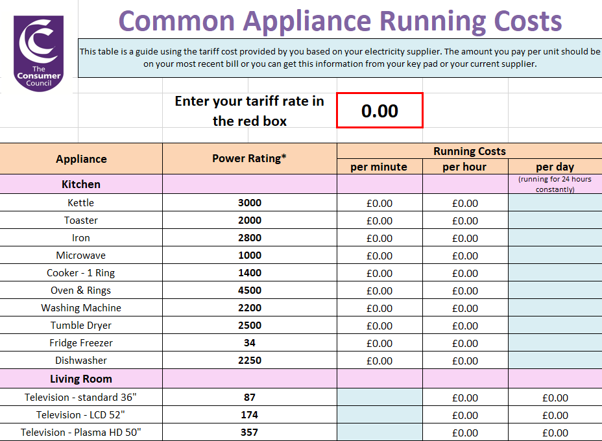This screenshot has height=441, width=602.
Task: Click the Toaster power rating 2000
Action: (250, 220)
